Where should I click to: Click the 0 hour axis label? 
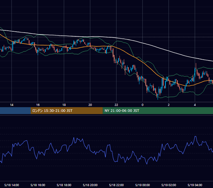click(143, 105)
